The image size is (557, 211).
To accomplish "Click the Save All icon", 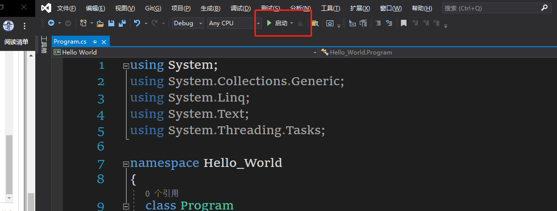I will (122, 23).
